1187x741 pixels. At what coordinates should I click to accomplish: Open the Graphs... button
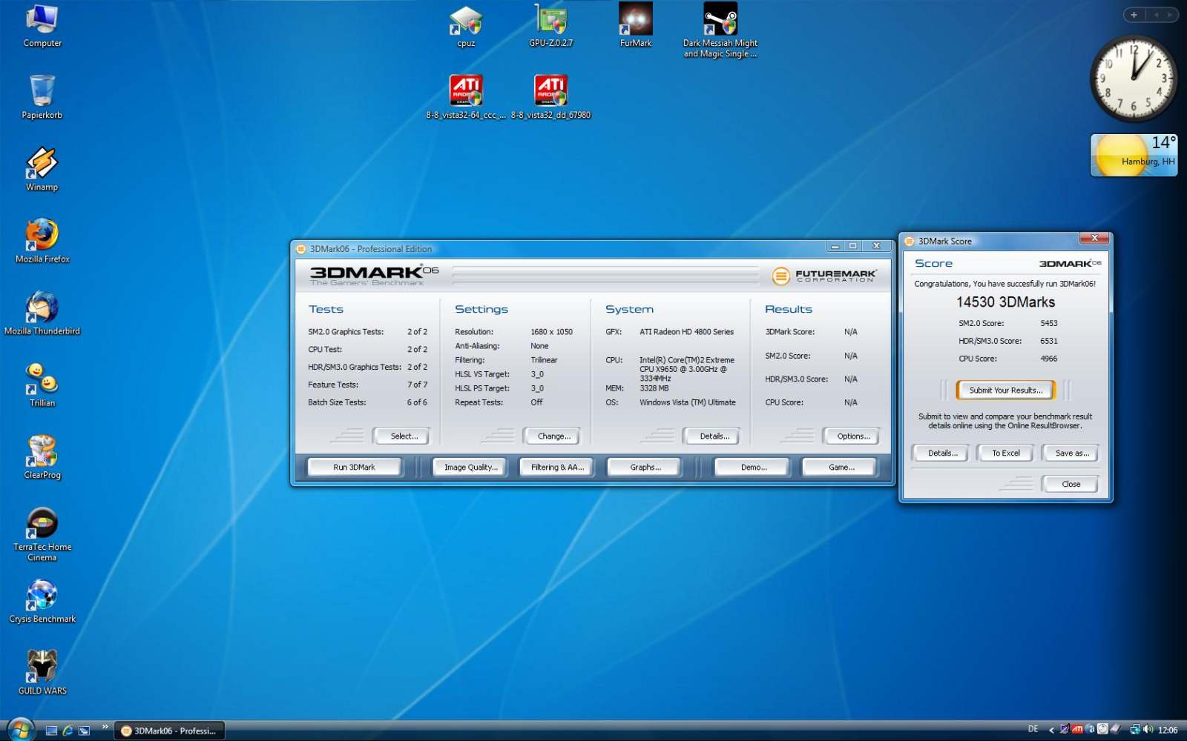645,468
